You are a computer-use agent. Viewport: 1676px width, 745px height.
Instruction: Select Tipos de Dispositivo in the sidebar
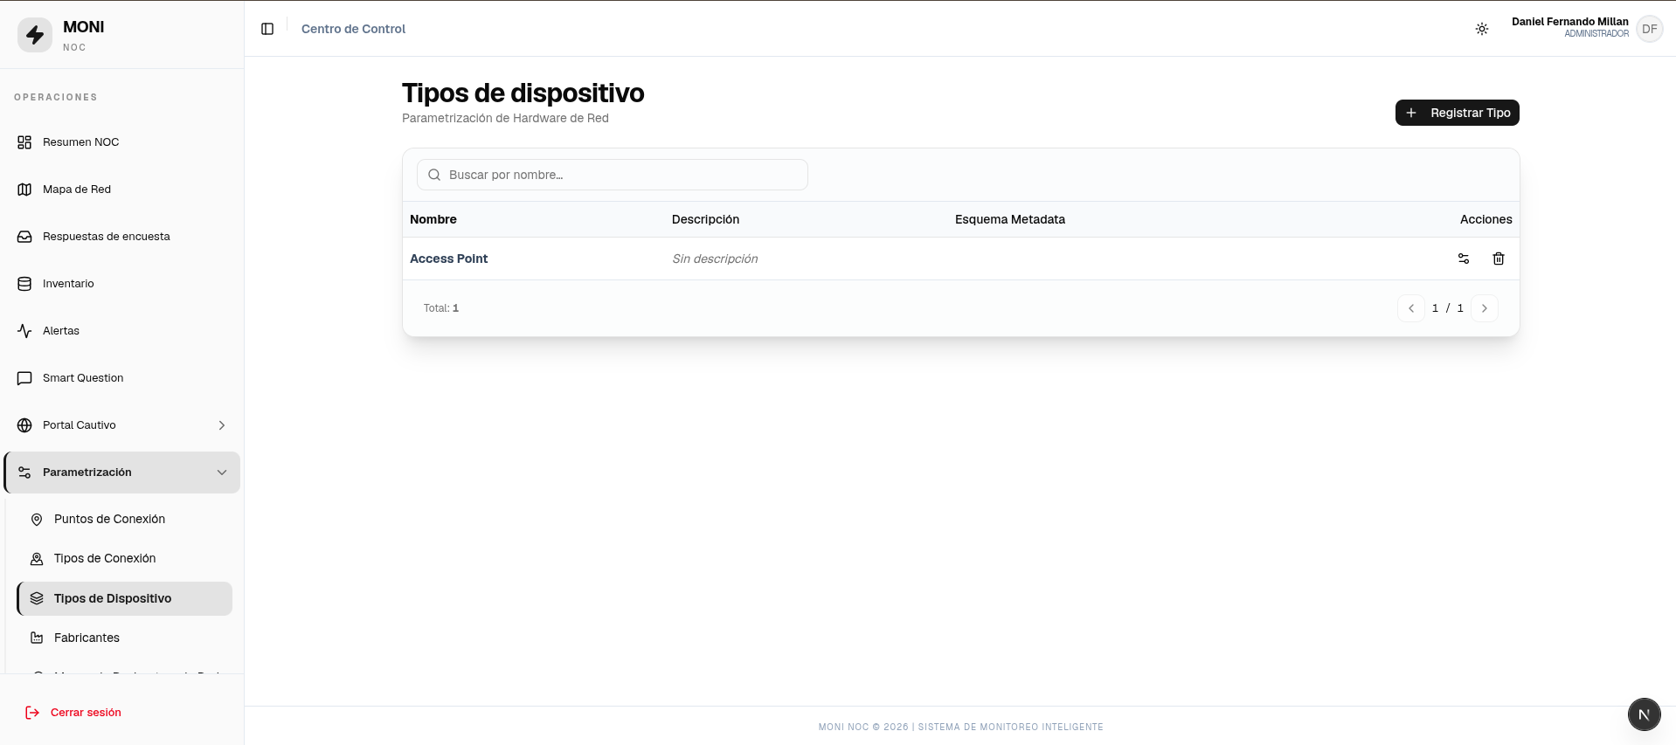click(x=125, y=598)
